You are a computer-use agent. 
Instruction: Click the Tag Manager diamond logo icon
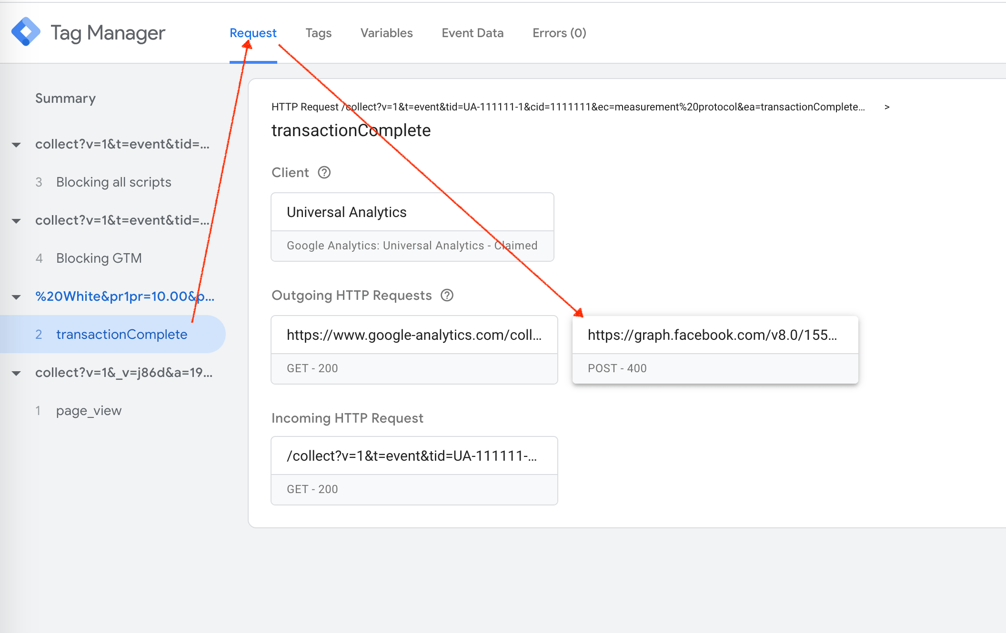[x=26, y=31]
